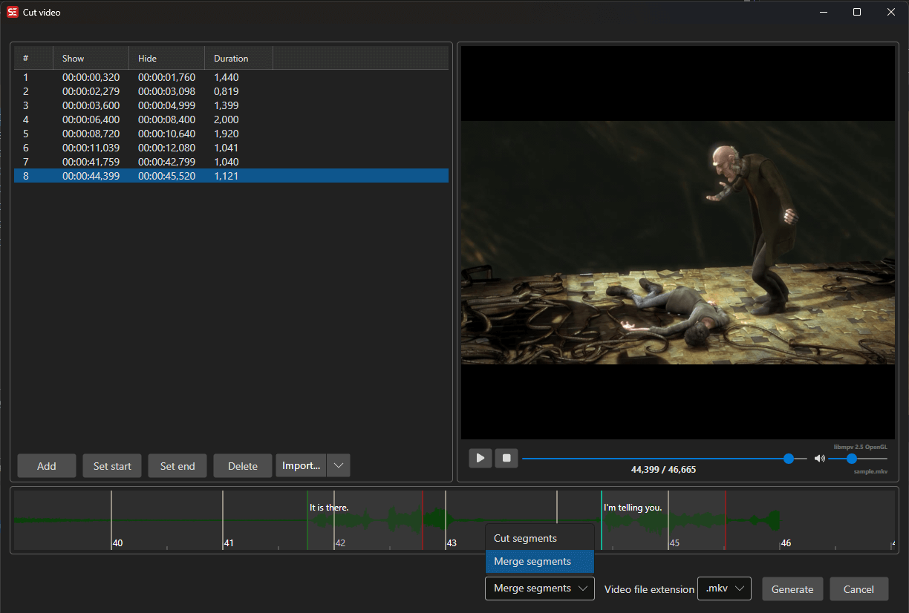Set start time for selected segment
This screenshot has height=613, width=909.
(x=111, y=465)
